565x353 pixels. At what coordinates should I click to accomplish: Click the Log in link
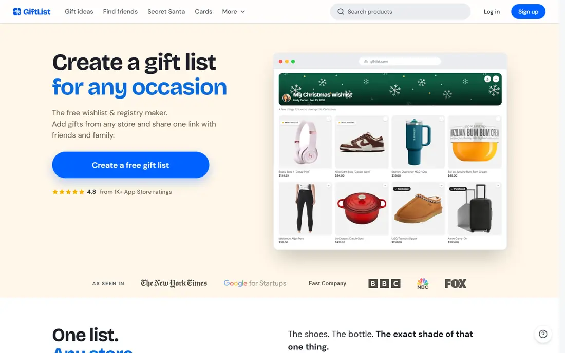tap(492, 11)
